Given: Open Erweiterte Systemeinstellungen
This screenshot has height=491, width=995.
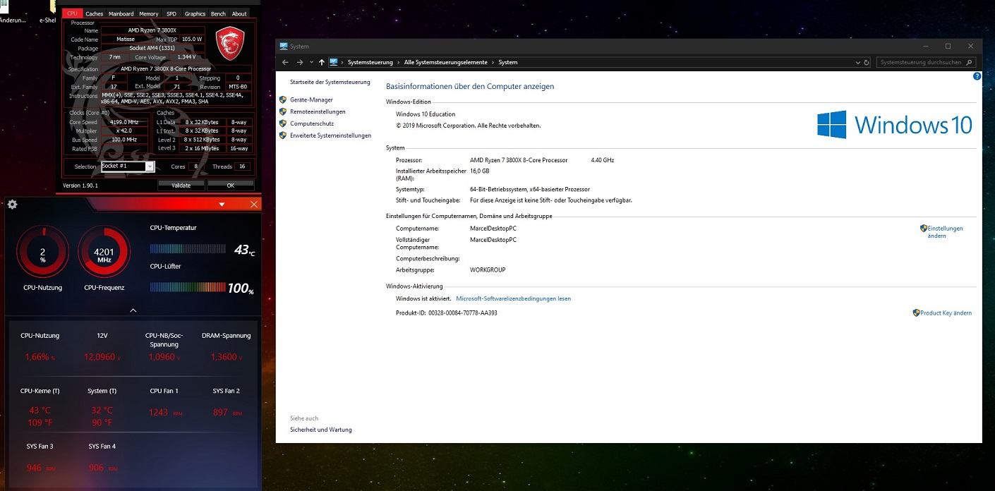Looking at the screenshot, I should 330,135.
